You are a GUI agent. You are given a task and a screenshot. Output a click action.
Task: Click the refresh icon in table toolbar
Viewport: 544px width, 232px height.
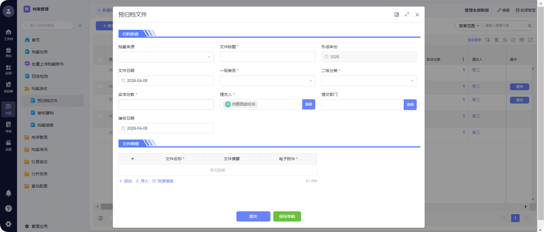[x=513, y=40]
